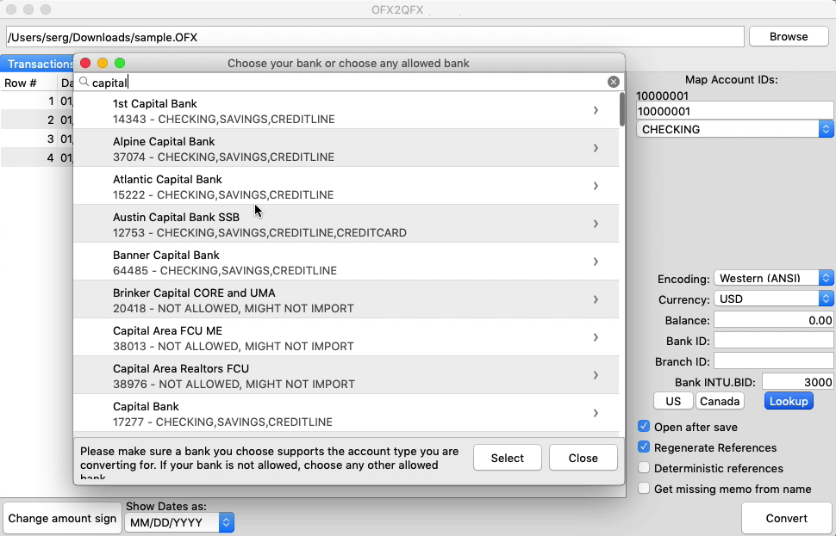Click the Lookup button
The height and width of the screenshot is (536, 836).
point(789,401)
